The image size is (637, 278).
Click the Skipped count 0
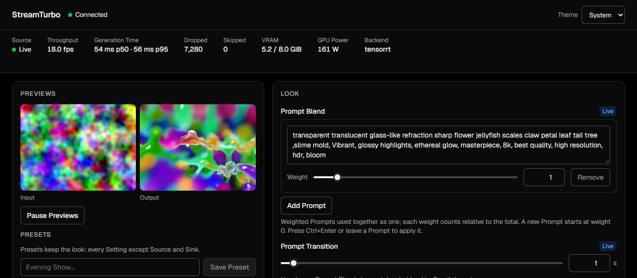(x=225, y=49)
